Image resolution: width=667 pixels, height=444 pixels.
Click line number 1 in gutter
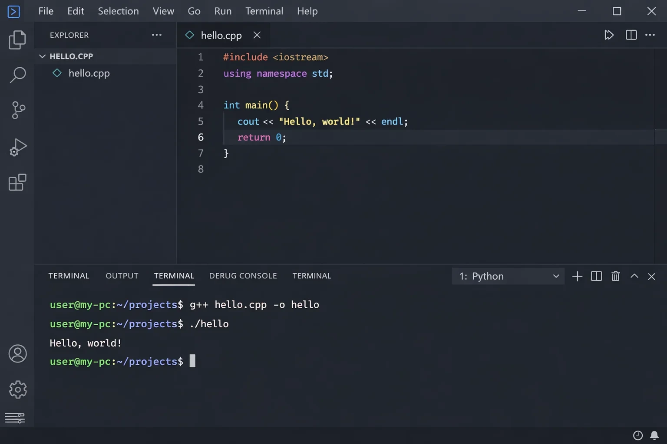[201, 57]
